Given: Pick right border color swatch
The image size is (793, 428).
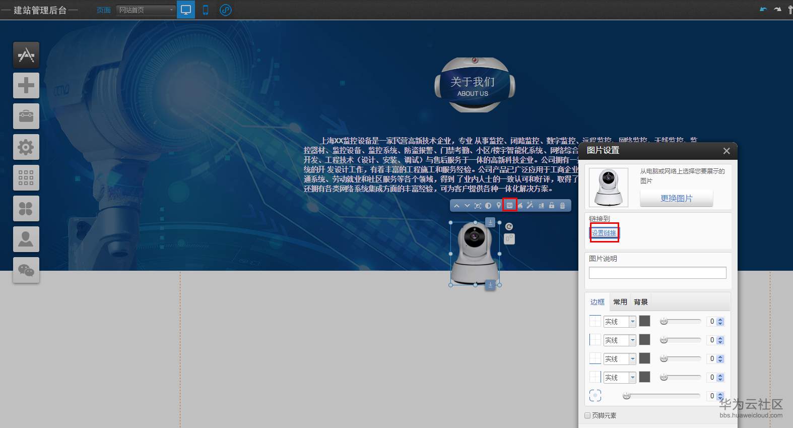Looking at the screenshot, I should click(645, 377).
